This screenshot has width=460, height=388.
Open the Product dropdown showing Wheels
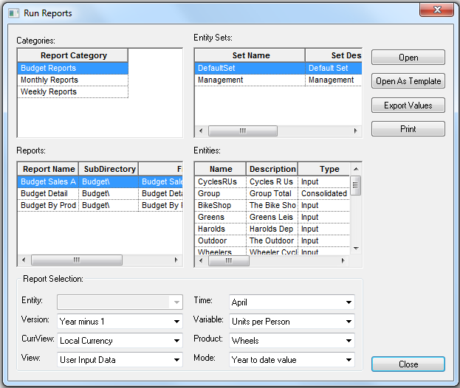coord(292,340)
